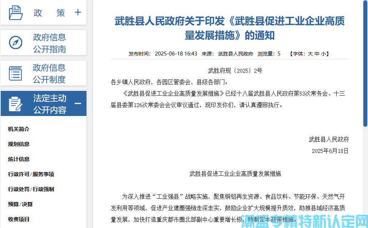Collapse 法定主动公开内容 with minus sign
Screen dimensions: 368x228
click(78, 103)
